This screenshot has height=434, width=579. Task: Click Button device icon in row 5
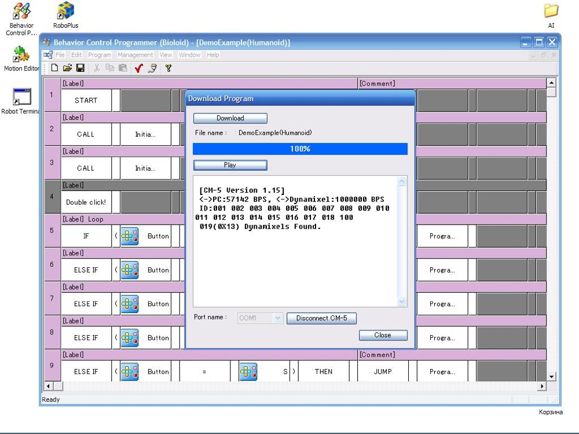click(130, 236)
